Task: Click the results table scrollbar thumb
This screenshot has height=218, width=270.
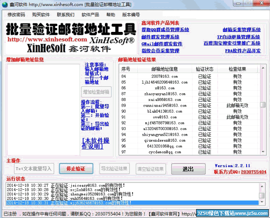Action: (x=263, y=105)
